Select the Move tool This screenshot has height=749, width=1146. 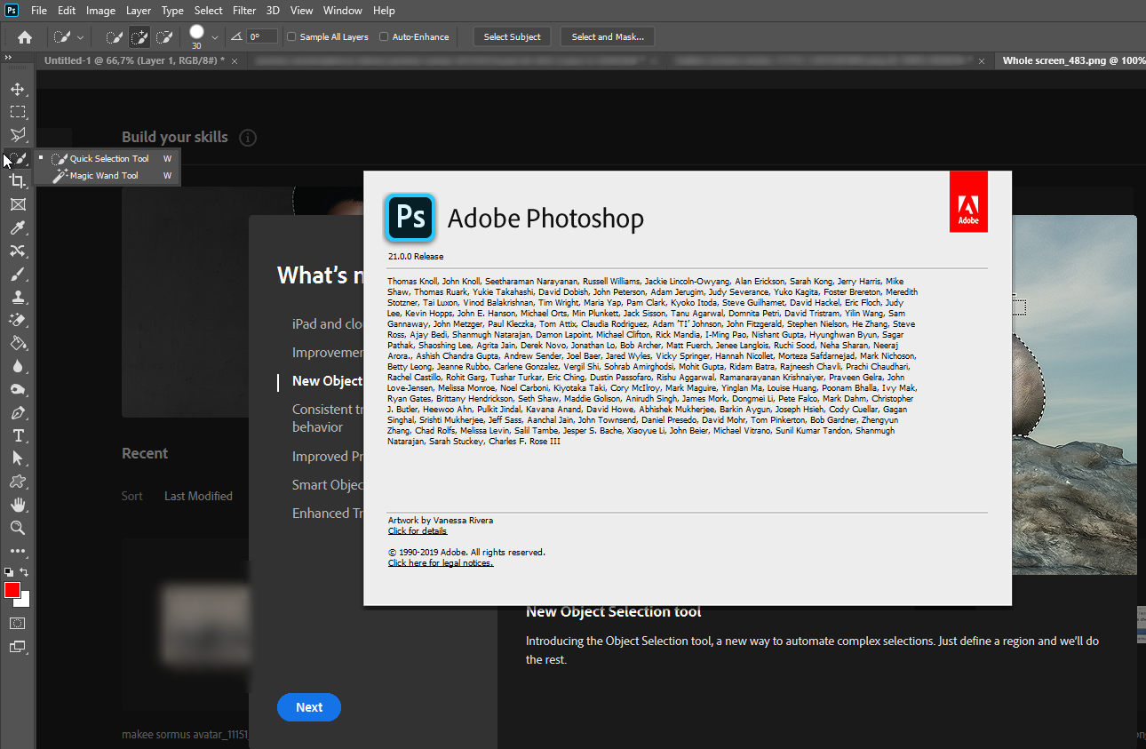coord(17,89)
